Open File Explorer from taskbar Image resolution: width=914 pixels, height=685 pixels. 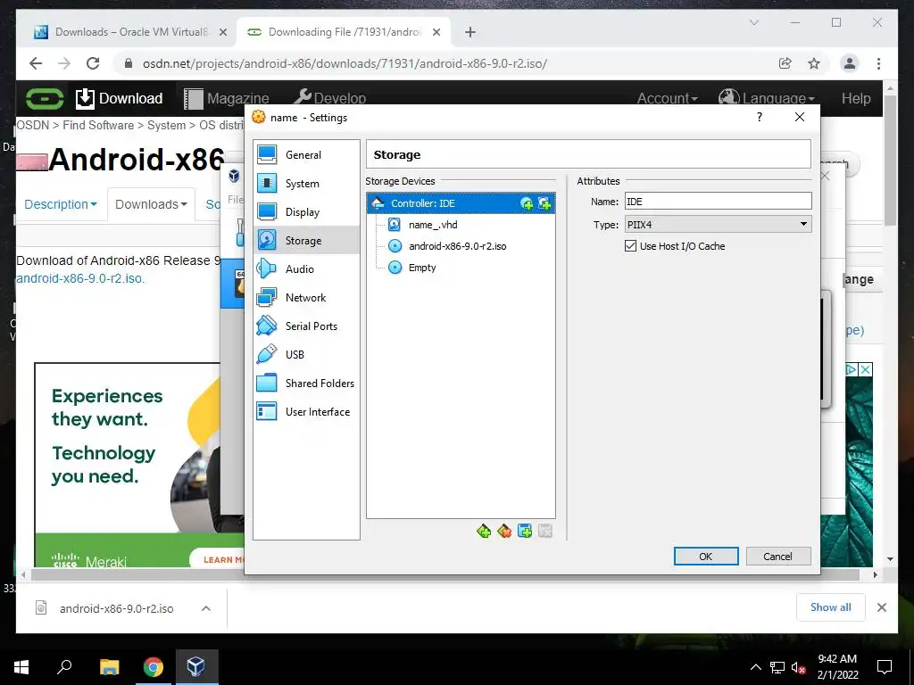click(x=109, y=666)
